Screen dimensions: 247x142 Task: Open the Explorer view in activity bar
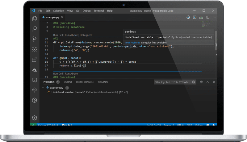(x=35, y=19)
